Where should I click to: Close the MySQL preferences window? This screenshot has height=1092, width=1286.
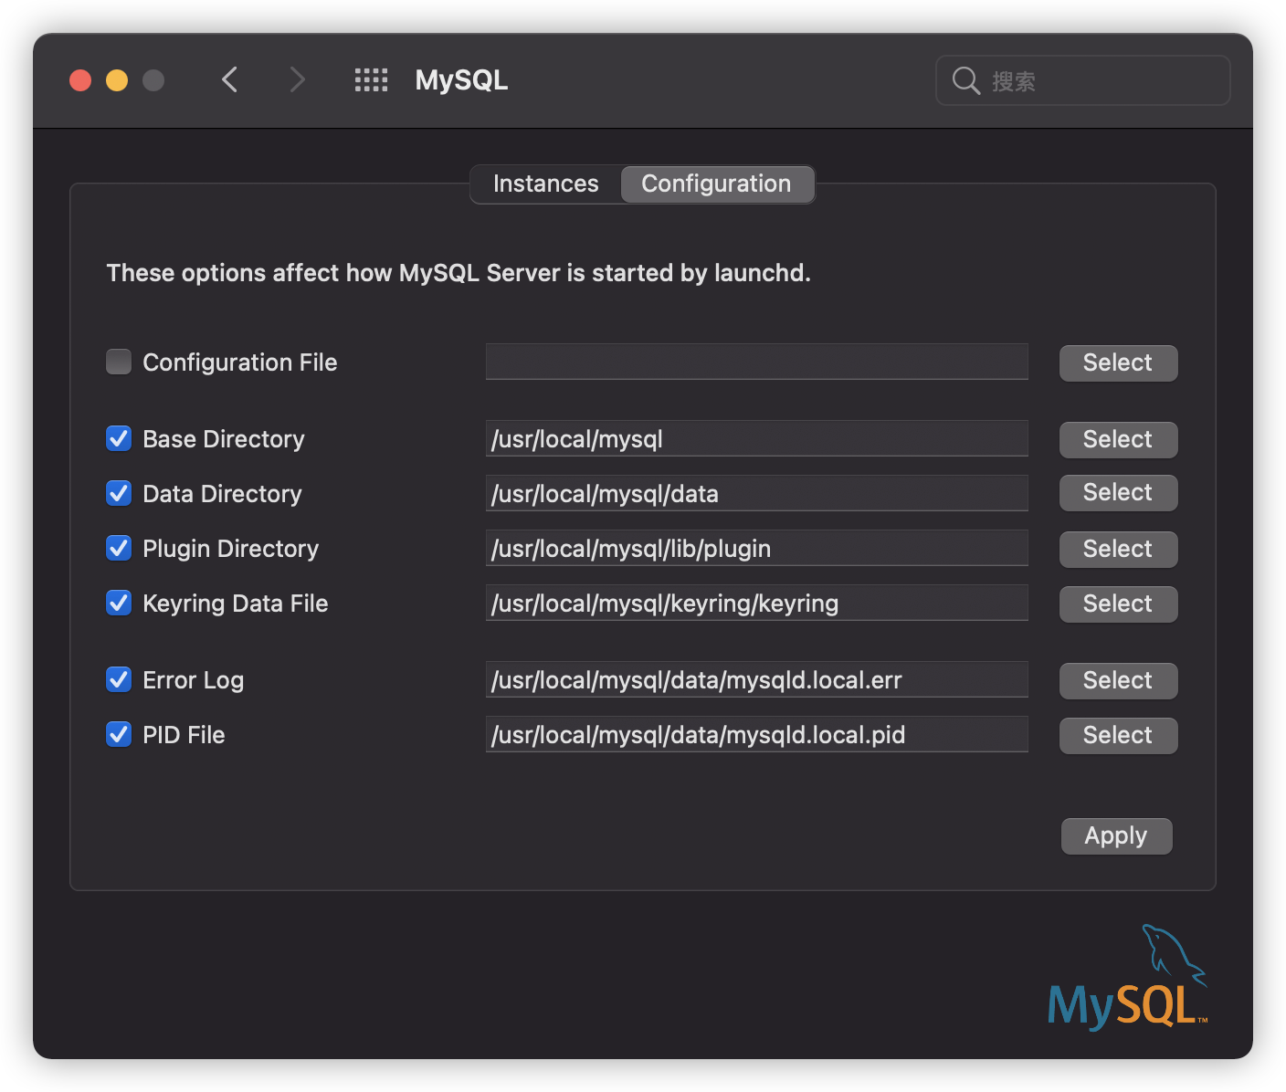[80, 80]
